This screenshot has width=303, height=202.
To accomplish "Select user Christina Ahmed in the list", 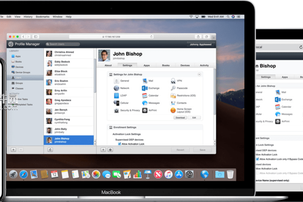I will [x=69, y=54].
